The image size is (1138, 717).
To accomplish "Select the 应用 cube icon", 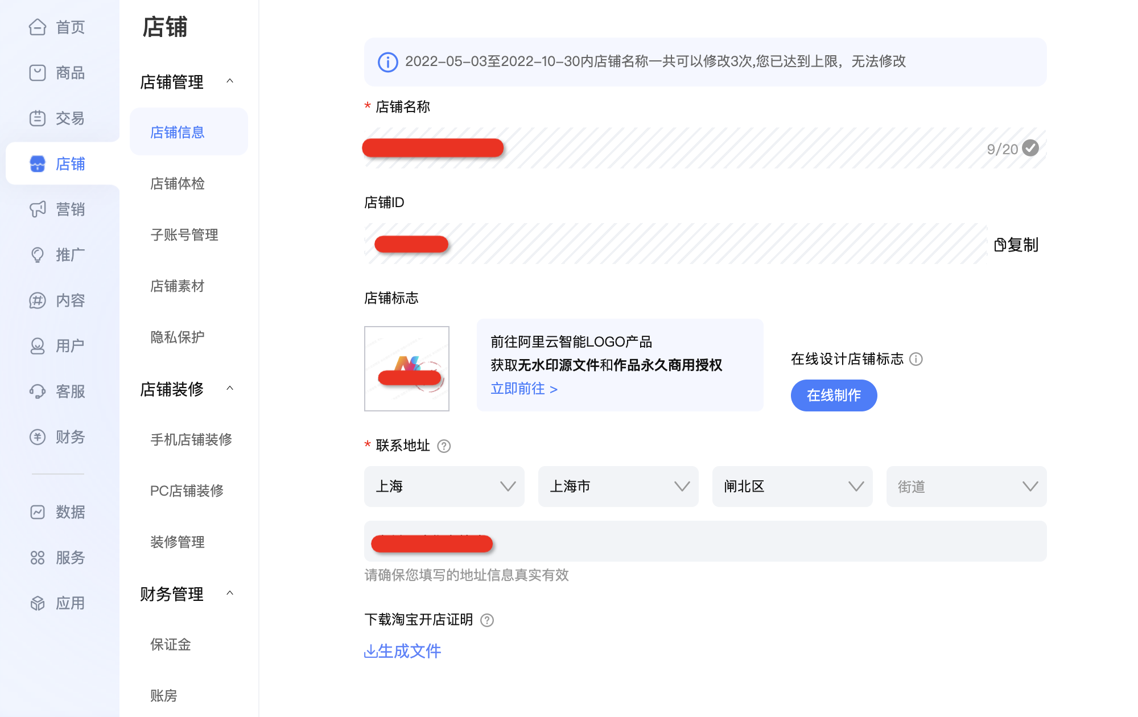I will (x=38, y=603).
